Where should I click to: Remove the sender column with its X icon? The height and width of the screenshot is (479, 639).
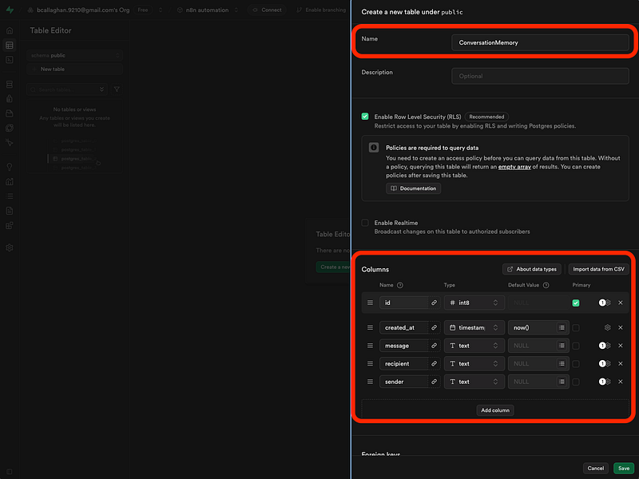621,382
